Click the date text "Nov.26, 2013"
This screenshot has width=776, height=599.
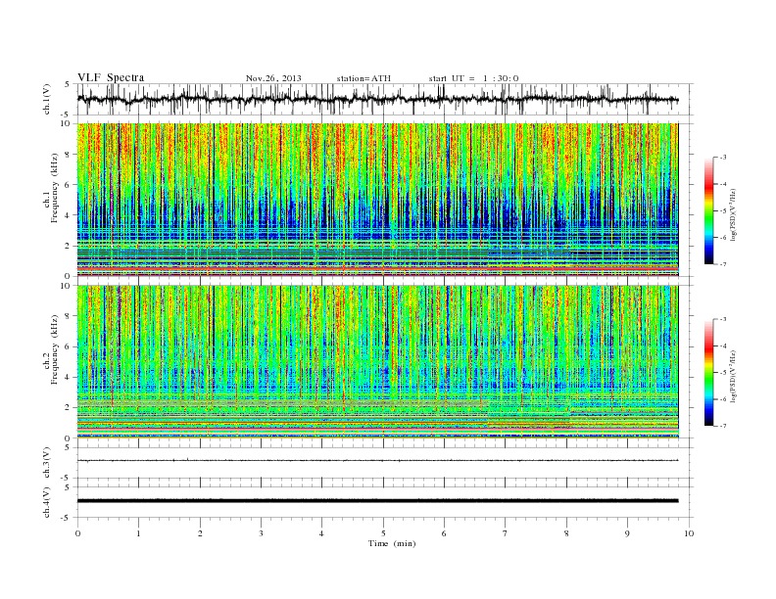coord(273,78)
